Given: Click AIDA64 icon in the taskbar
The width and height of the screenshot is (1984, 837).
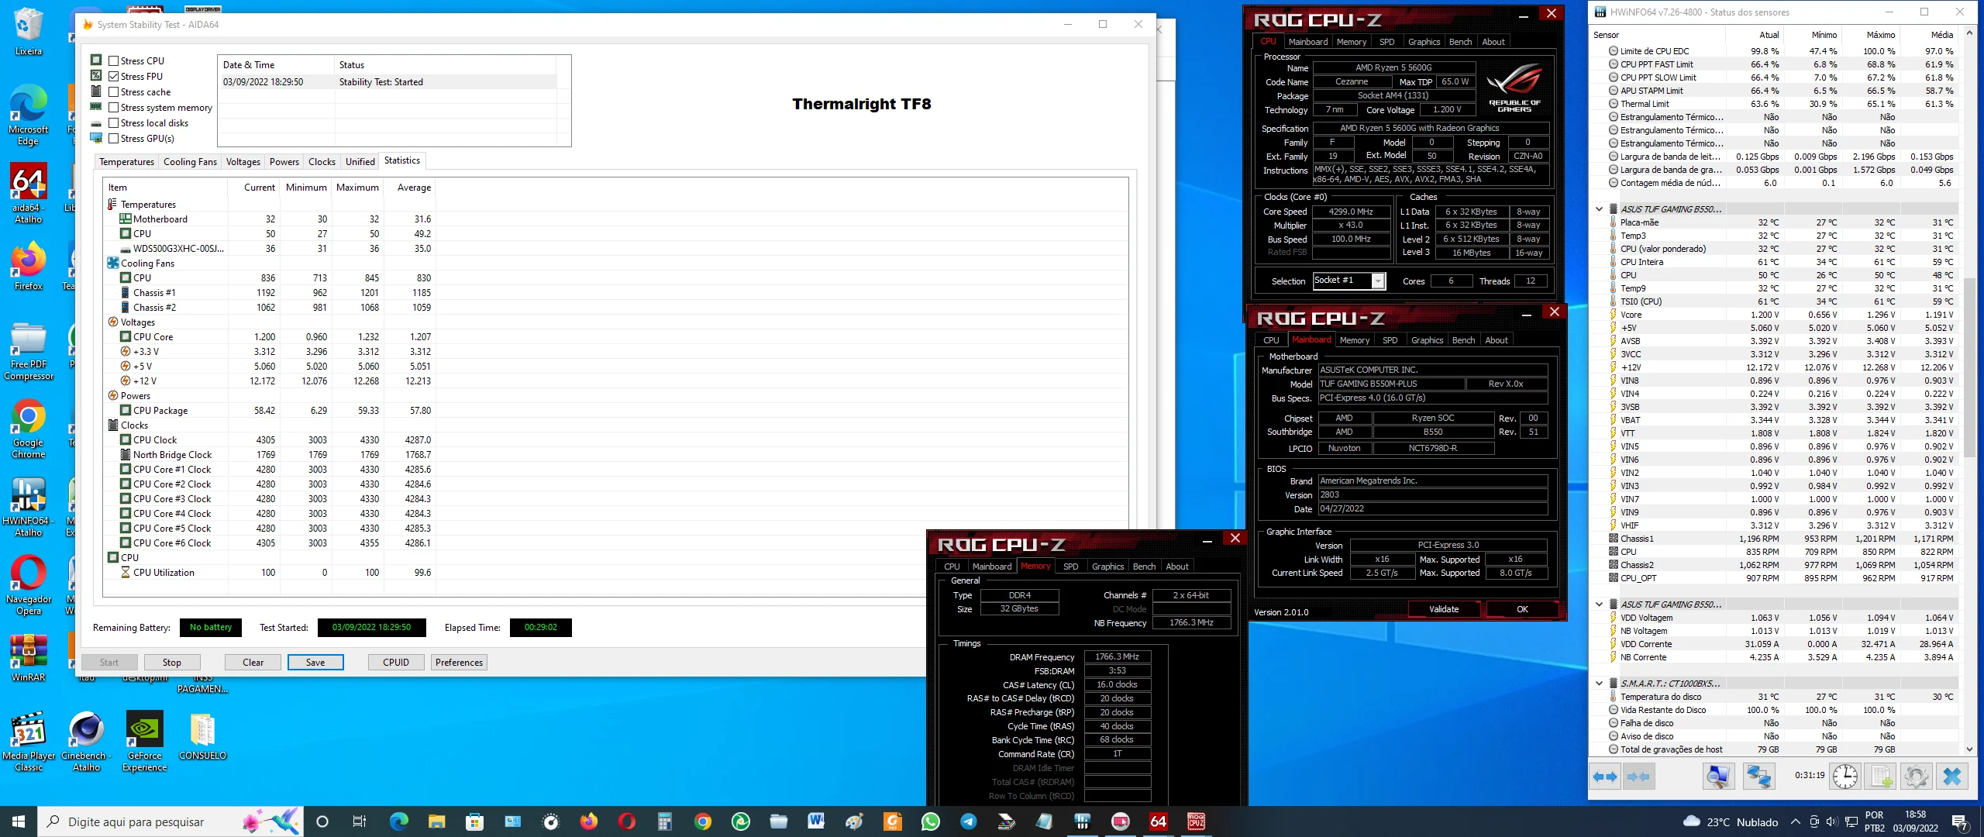Looking at the screenshot, I should 1158,821.
